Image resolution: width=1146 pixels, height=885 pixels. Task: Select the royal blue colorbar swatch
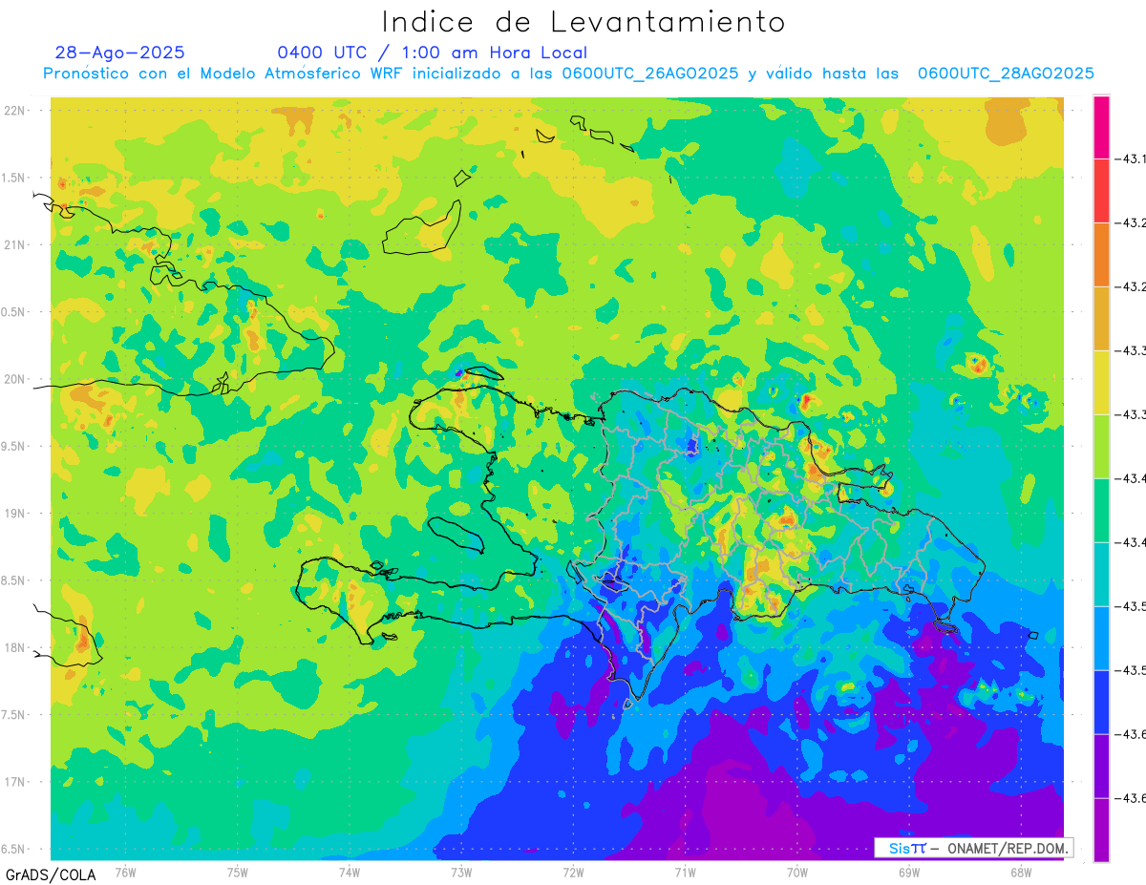(1101, 702)
